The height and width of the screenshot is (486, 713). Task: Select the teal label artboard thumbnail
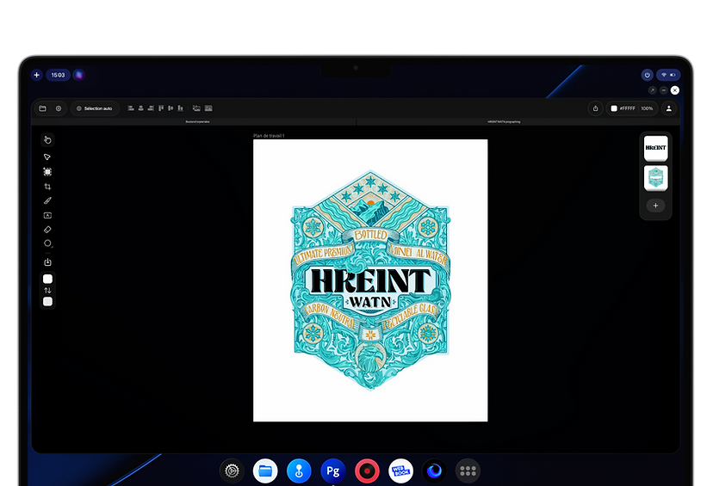655,177
